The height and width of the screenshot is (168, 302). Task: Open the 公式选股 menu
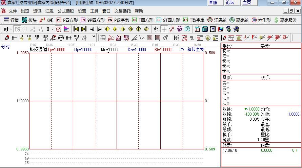point(65,11)
